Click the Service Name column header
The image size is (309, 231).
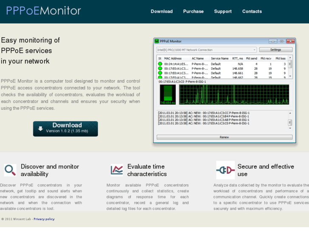(220, 58)
